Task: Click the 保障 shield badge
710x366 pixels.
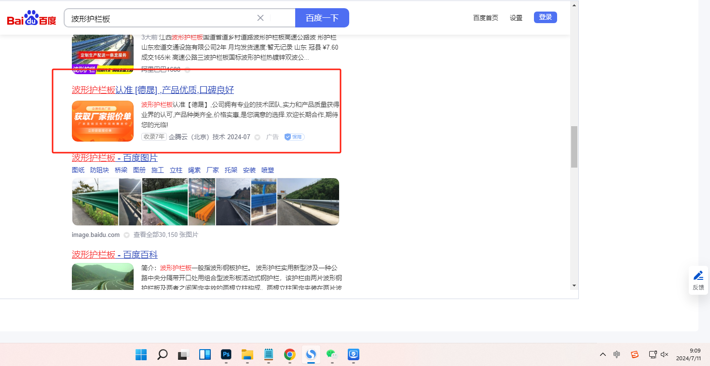Action: pos(294,137)
